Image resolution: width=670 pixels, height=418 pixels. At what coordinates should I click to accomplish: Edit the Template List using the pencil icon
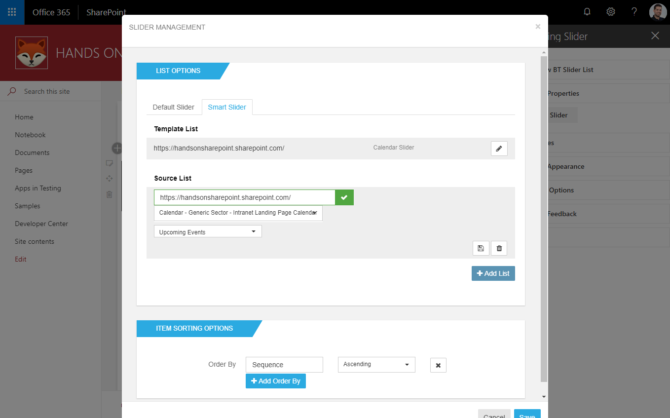[x=499, y=148]
